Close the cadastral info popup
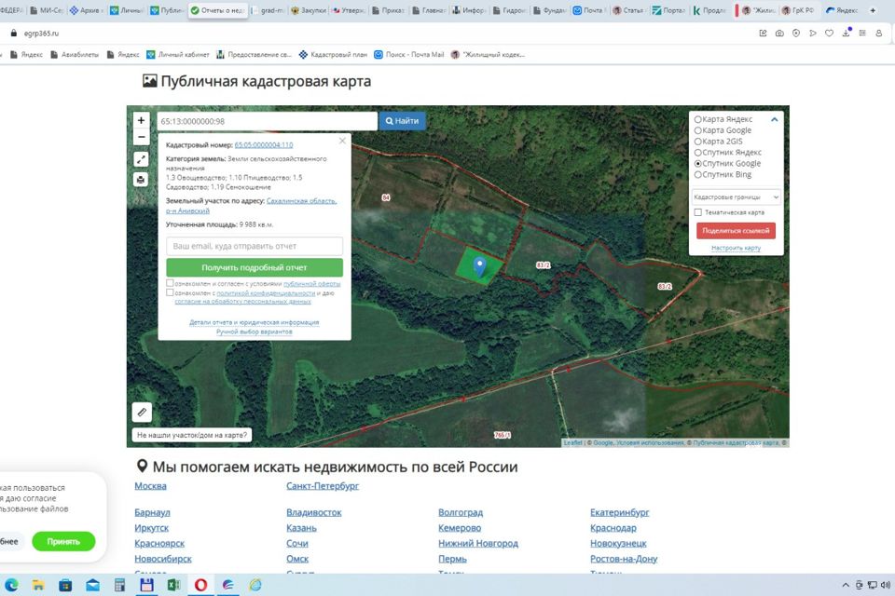The height and width of the screenshot is (596, 895). click(342, 142)
